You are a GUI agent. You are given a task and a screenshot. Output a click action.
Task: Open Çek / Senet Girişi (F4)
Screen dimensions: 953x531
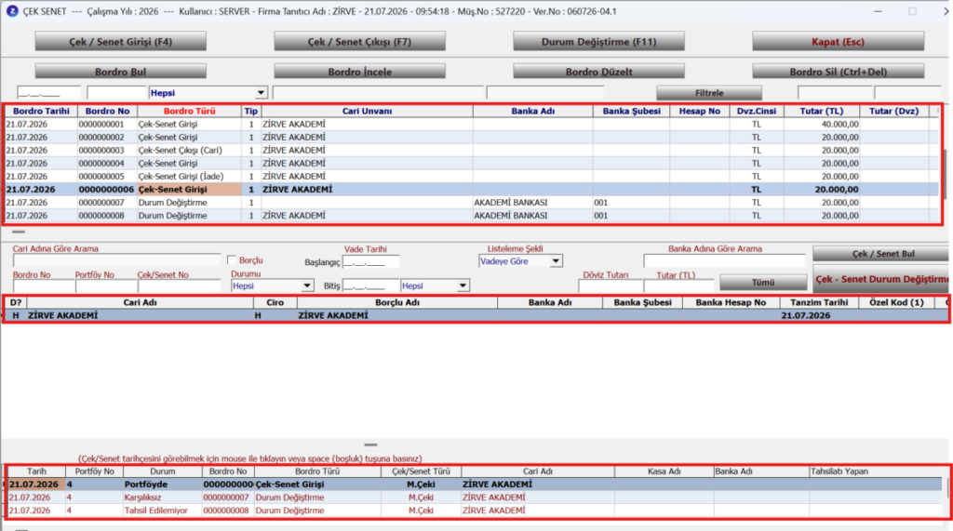pos(120,41)
